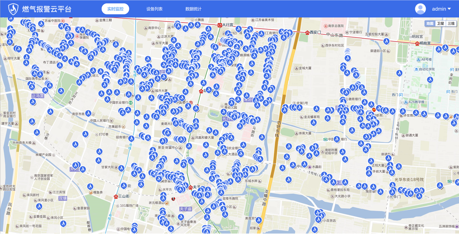Click the shield flame platform logo
This screenshot has width=459, height=234.
pyautogui.click(x=13, y=9)
